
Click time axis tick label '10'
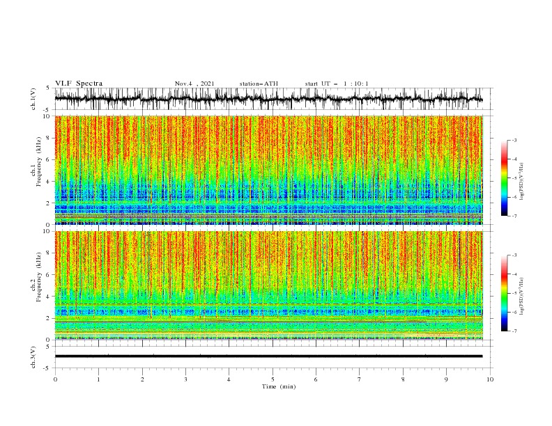[x=490, y=379]
